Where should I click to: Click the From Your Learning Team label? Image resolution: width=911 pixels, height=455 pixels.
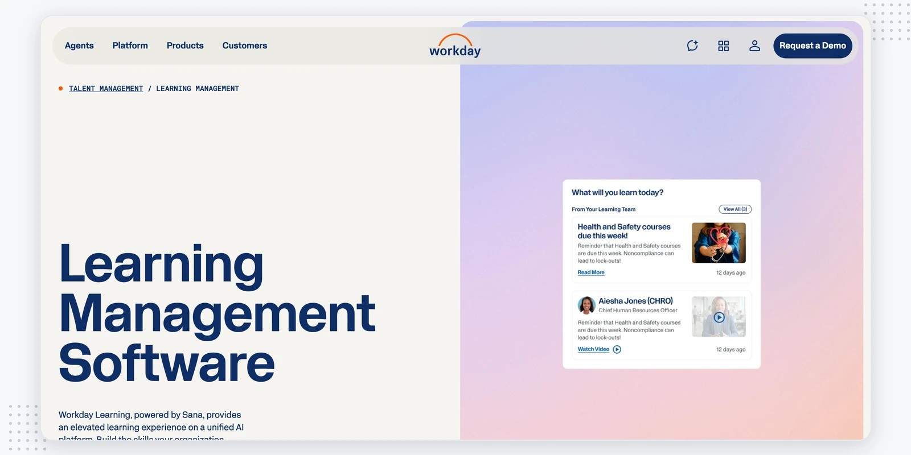(604, 209)
